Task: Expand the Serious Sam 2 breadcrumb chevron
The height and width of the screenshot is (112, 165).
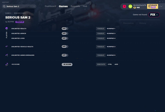Action: pyautogui.click(x=27, y=13)
